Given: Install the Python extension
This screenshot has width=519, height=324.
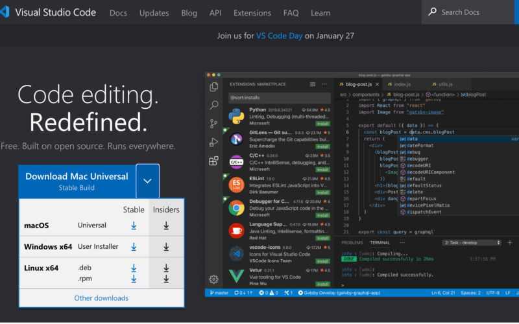Looking at the screenshot, I should pos(322,124).
